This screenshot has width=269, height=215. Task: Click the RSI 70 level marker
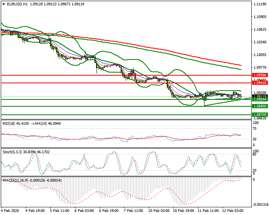[x=255, y=129]
